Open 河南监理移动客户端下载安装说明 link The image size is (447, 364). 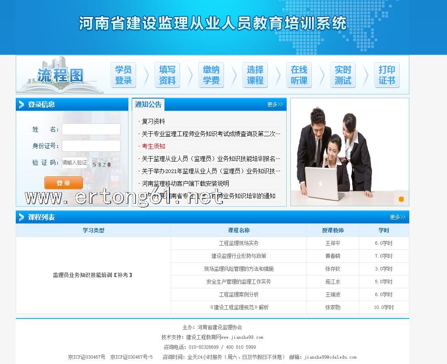click(185, 183)
